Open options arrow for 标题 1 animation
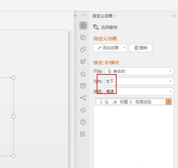178x168 pixels. 169,102
